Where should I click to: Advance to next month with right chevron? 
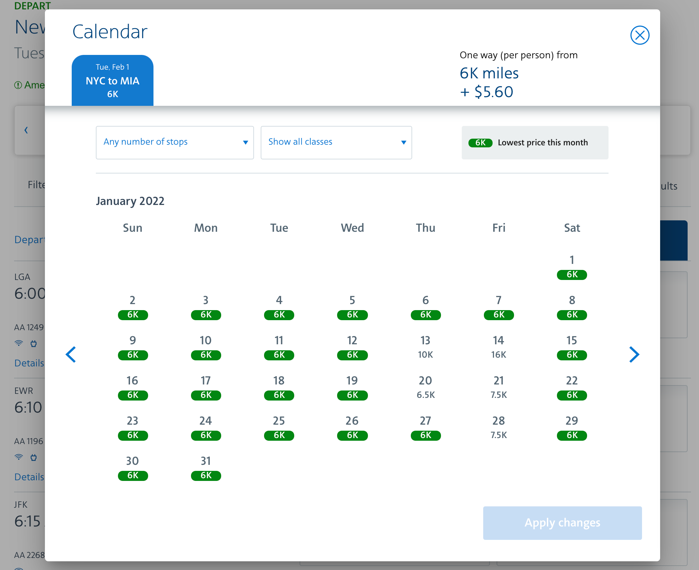tap(634, 354)
